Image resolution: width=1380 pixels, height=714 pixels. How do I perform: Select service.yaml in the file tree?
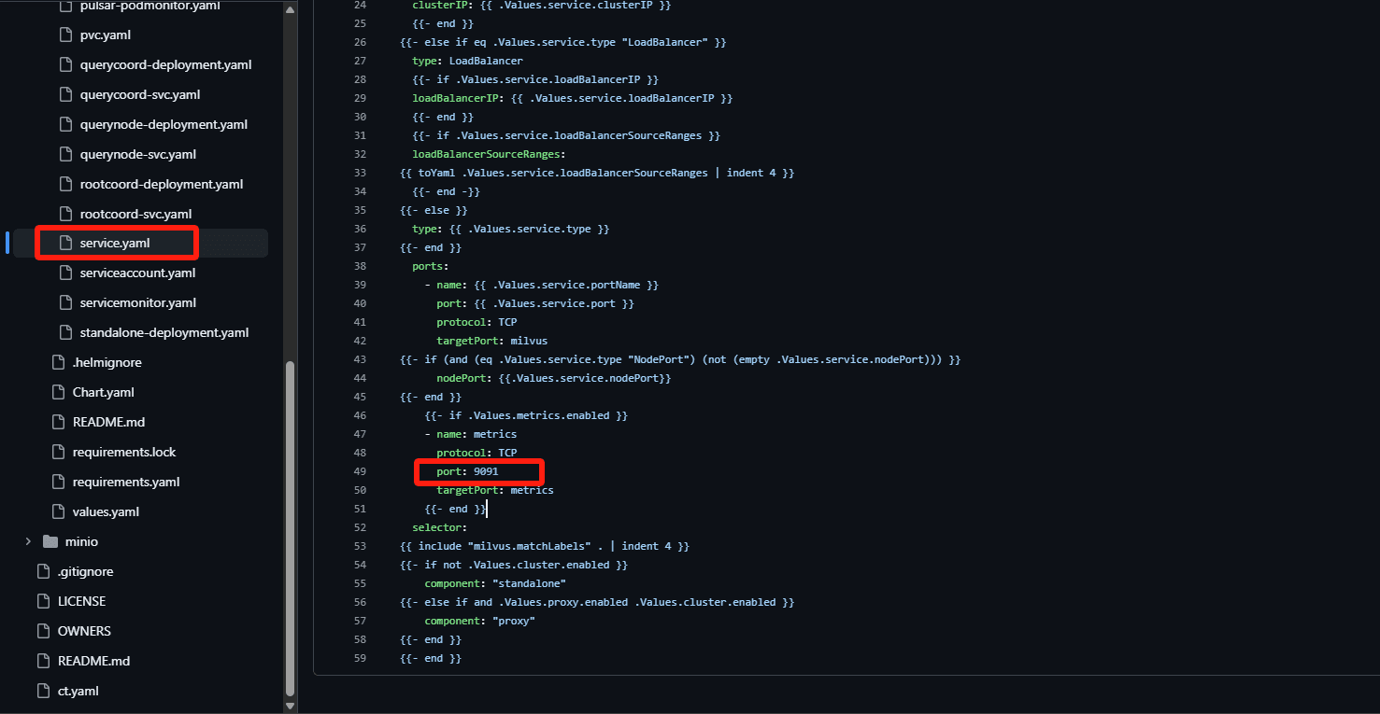pos(115,243)
